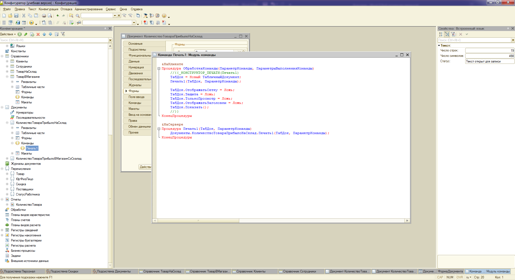Expand КоличествоТовараПрибылоВМагазинСоСклада node
This screenshot has width=515, height=280.
click(7, 159)
